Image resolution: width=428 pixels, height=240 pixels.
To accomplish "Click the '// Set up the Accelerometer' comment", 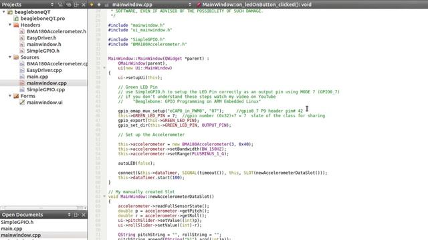I will coord(151,135).
